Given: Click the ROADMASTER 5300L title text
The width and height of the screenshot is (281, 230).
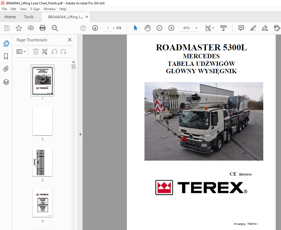Looking at the screenshot, I should point(201,47).
